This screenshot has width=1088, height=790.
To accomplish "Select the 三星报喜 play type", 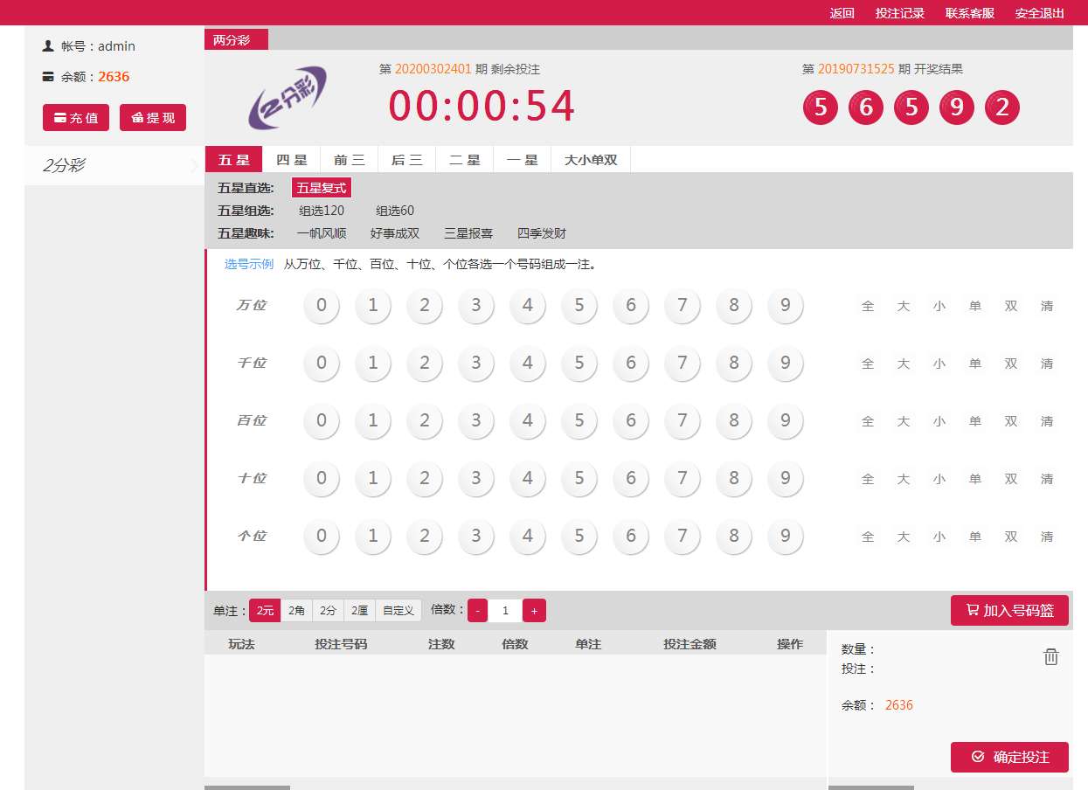I will coord(468,233).
